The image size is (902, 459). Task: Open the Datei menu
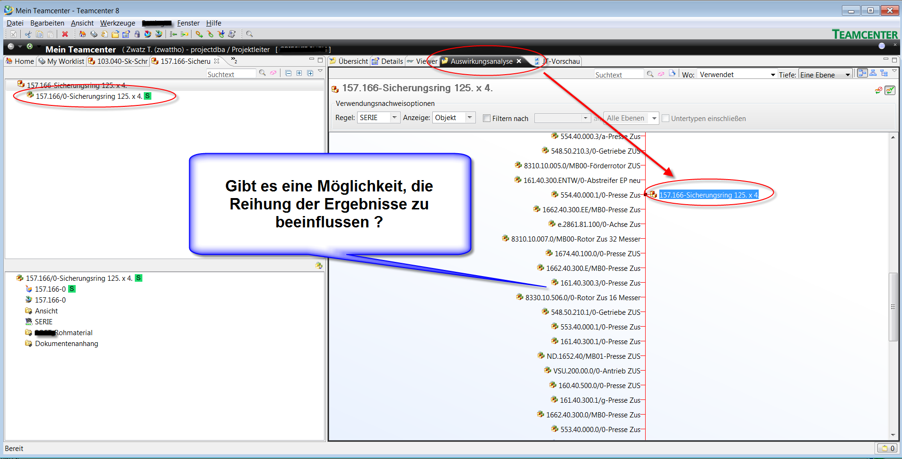15,23
